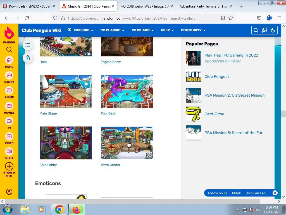Screen dimensions: 286x215
Task: Expand the Explore dropdown menu
Action: point(80,30)
